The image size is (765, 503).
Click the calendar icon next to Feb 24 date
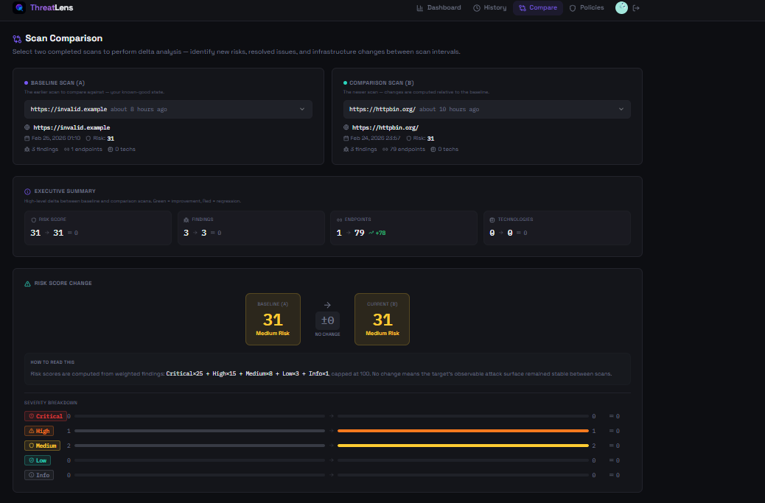click(x=346, y=138)
